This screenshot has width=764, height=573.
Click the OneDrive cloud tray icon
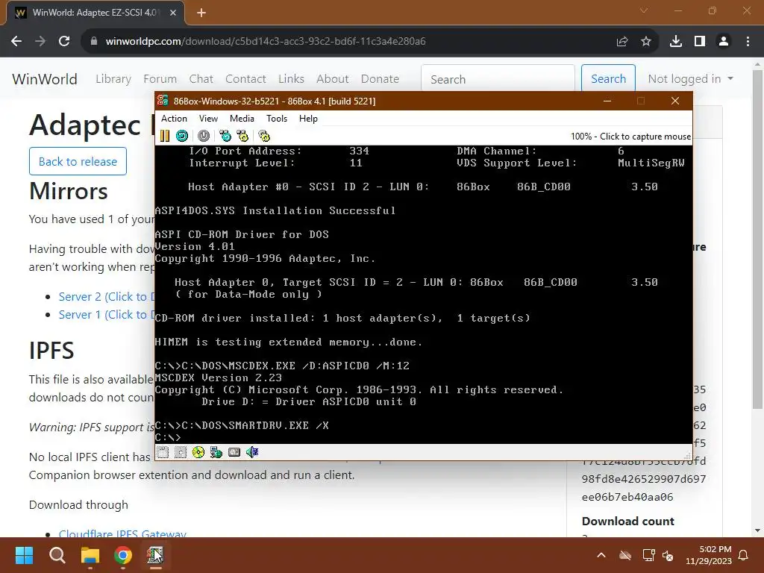point(625,555)
